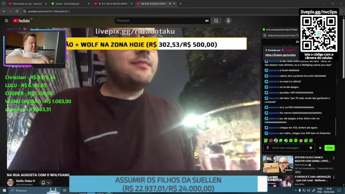Open the Windows notification center icon
Viewport: 345px width, 194px height.
340,190
